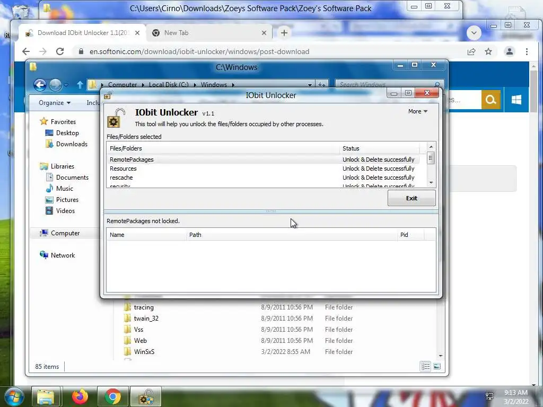Click the down arrow of the file list scrollbar
This screenshot has width=543, height=407.
point(431,183)
